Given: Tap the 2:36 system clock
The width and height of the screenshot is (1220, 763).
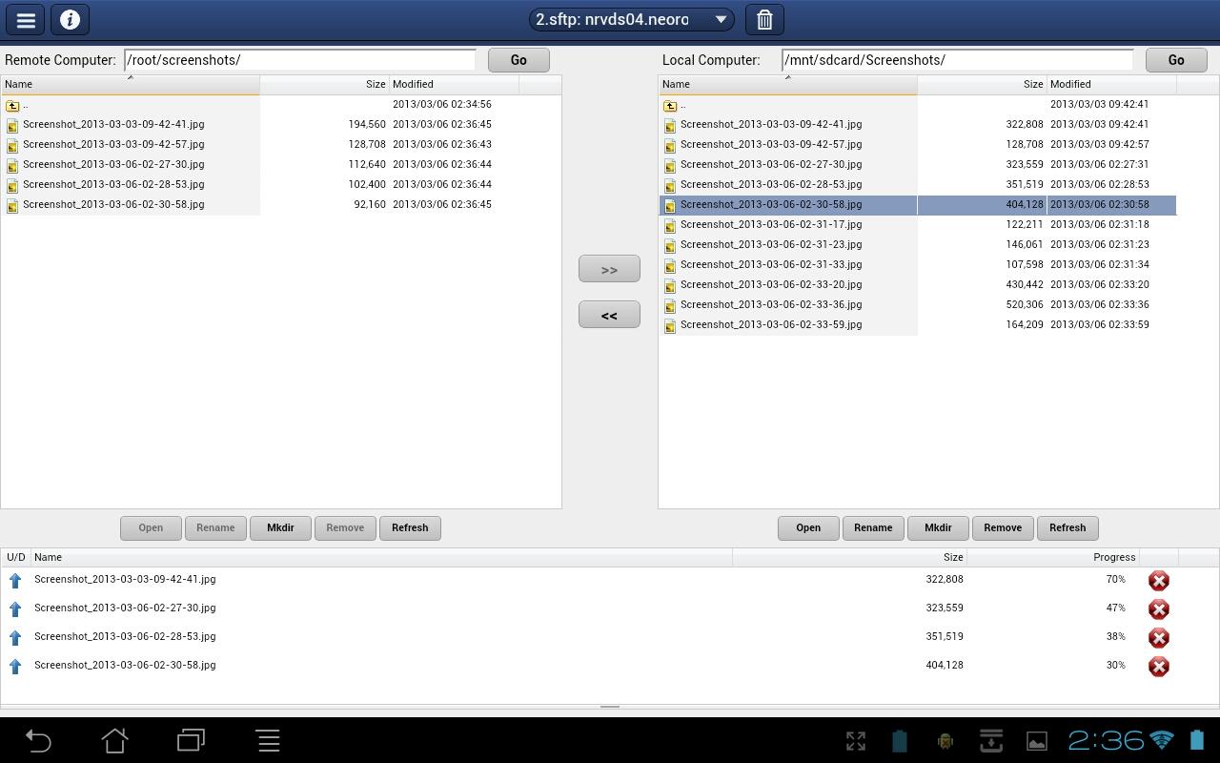Looking at the screenshot, I should point(1106,740).
